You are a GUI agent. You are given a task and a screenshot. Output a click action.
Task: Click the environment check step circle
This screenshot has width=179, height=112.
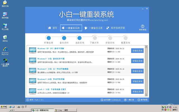pos(49,38)
